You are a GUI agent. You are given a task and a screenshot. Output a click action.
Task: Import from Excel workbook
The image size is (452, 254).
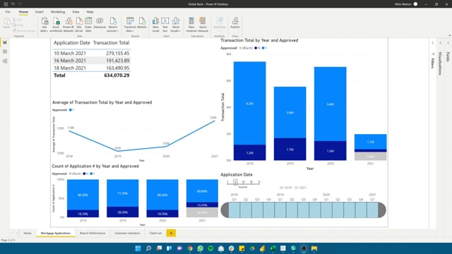[x=56, y=25]
